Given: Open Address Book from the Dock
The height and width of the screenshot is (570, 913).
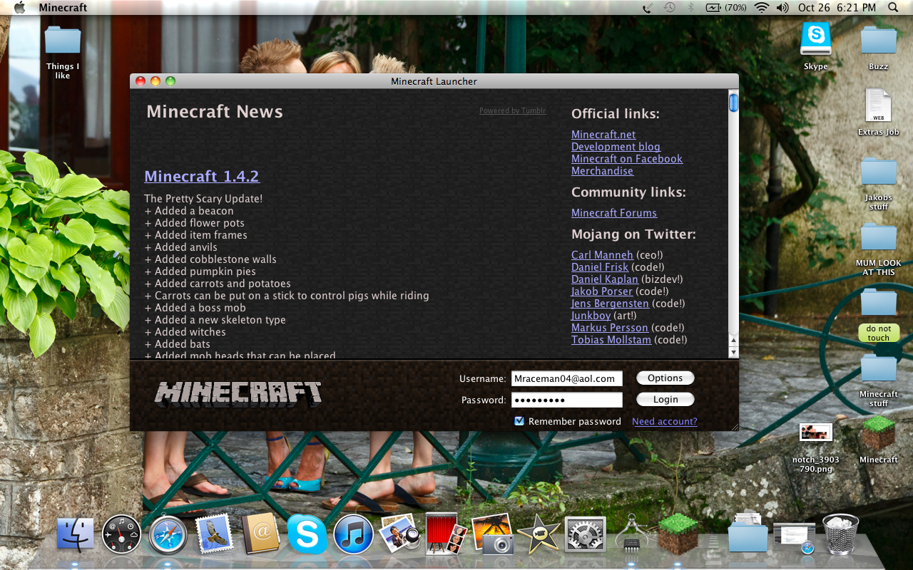Looking at the screenshot, I should (x=260, y=534).
